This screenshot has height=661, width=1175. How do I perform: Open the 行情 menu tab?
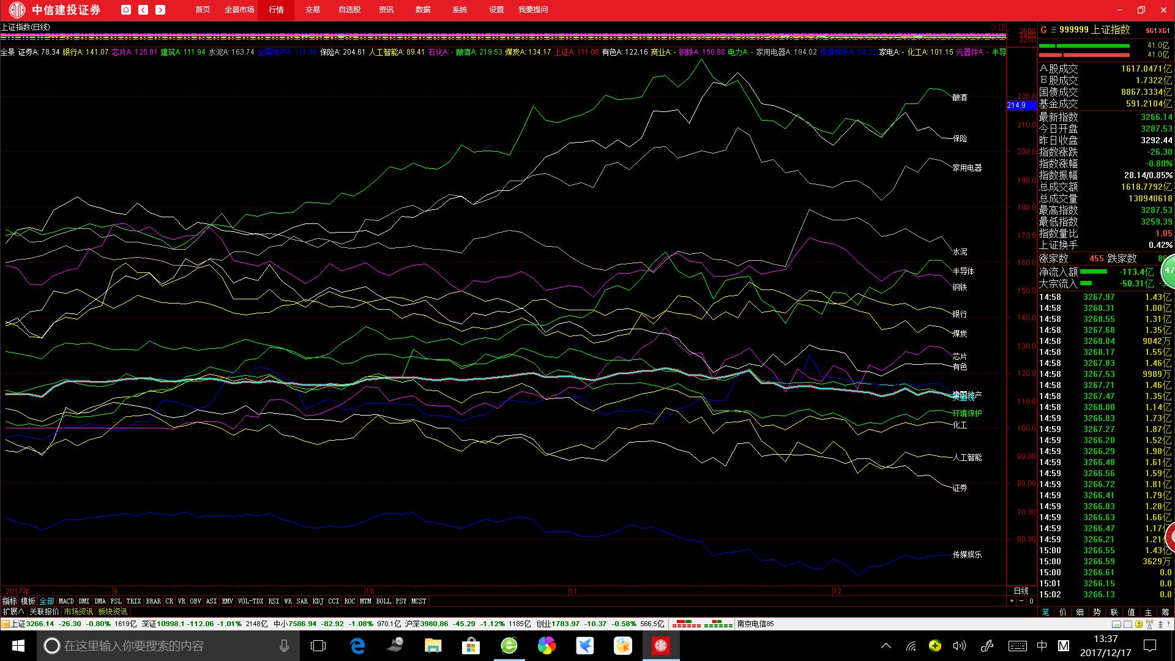pyautogui.click(x=276, y=10)
